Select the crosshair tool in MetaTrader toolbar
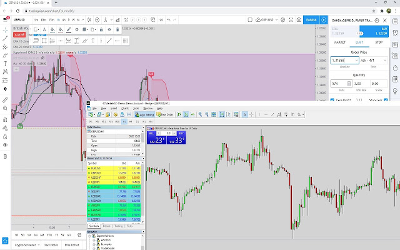 (251, 114)
